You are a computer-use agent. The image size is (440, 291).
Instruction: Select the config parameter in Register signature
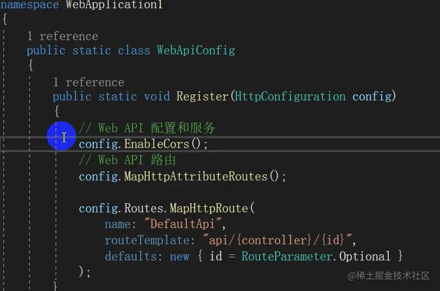[372, 96]
